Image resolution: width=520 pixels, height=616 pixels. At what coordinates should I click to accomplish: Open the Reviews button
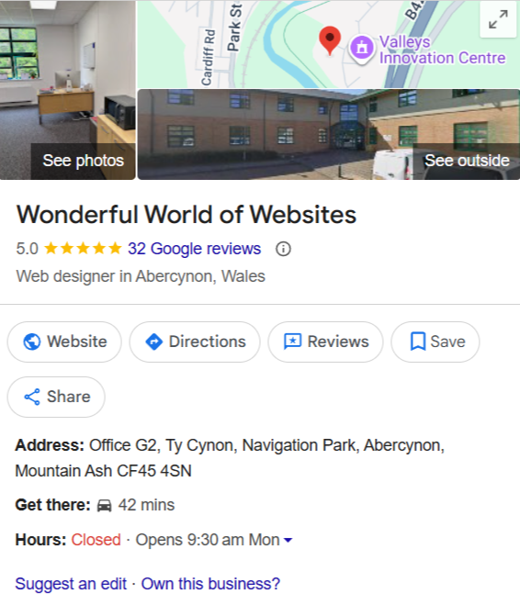[x=326, y=342]
